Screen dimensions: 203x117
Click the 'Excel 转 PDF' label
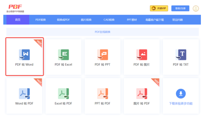tap(64, 103)
